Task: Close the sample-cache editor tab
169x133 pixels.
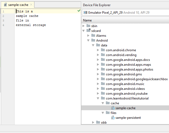Action: (31, 5)
